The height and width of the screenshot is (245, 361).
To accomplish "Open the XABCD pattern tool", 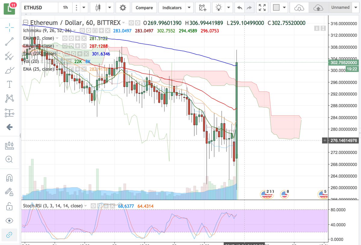I will point(9,98).
